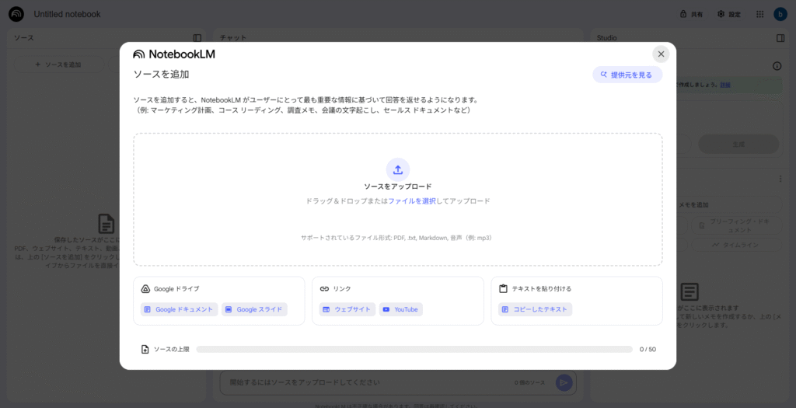Click the Google ドキュメント document icon
Viewport: 796px width, 408px height.
point(147,309)
